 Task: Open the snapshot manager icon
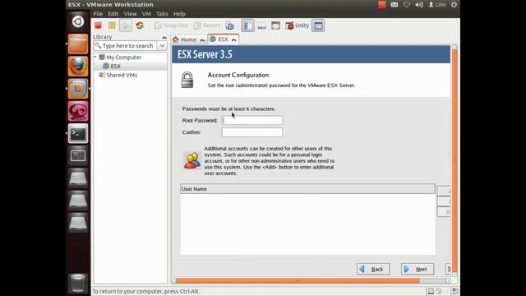229,25
